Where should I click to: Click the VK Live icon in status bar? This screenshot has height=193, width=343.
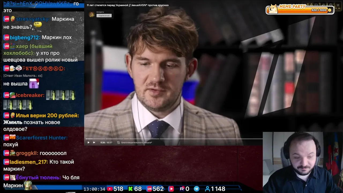coord(149,189)
